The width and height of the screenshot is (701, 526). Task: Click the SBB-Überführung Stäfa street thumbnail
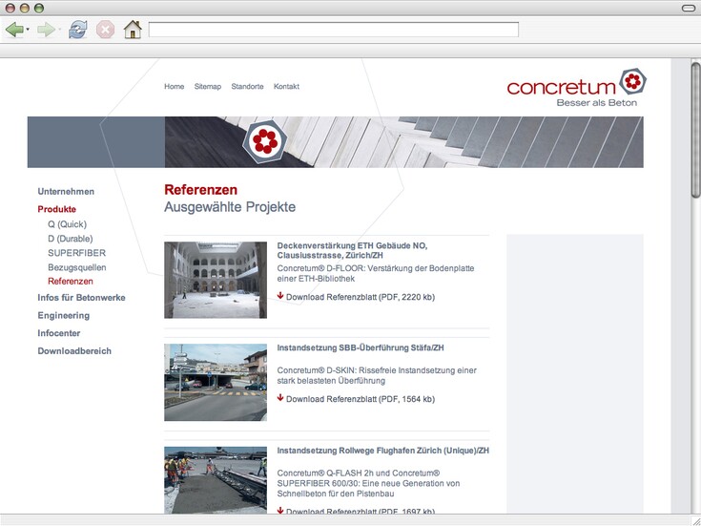pyautogui.click(x=216, y=382)
